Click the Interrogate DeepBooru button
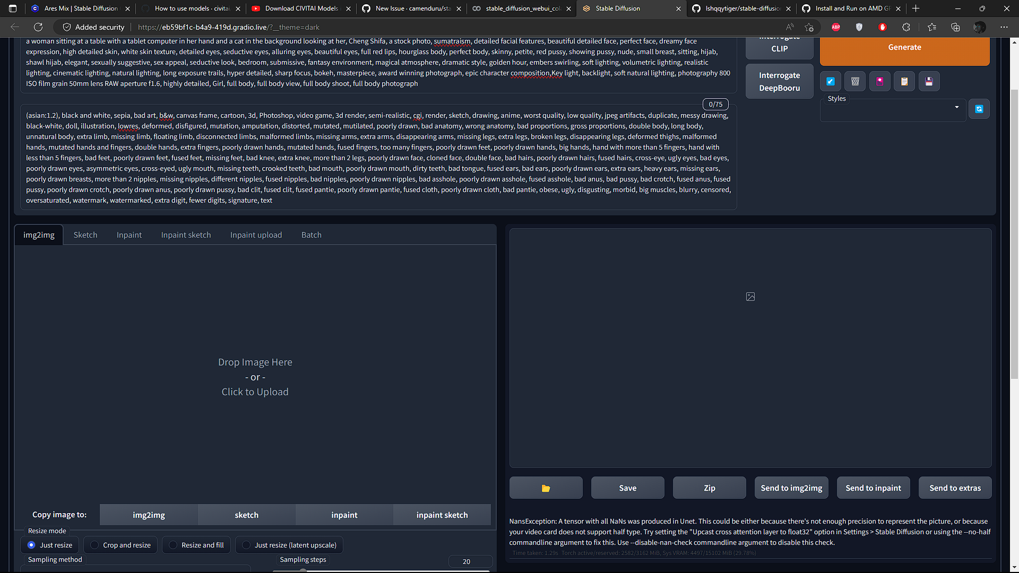Viewport: 1019px width, 573px height. point(779,82)
